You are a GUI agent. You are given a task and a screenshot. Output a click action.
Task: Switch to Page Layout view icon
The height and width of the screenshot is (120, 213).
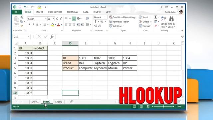141,107
